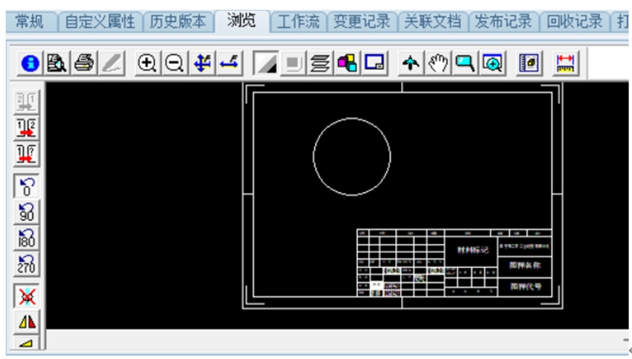Rotate the drawing 180 degrees
The image size is (632, 359).
[27, 238]
